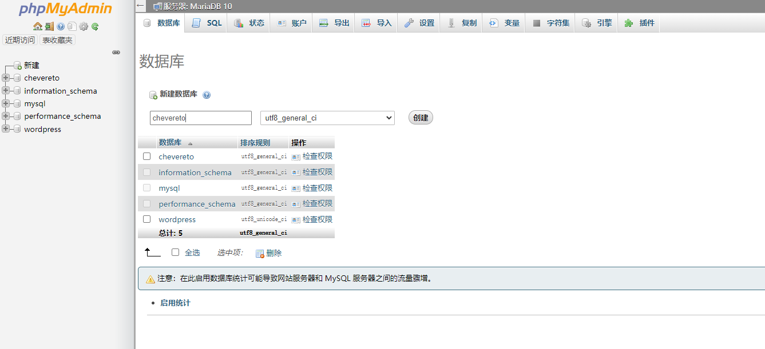Image resolution: width=765 pixels, height=349 pixels.
Task: Switch to the SQL tab
Action: (207, 23)
